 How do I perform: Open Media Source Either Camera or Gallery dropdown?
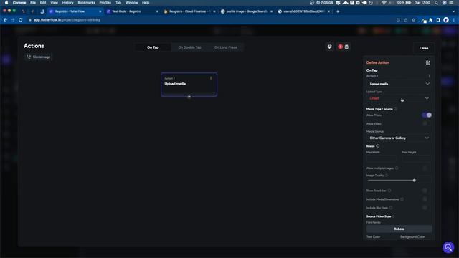399,138
